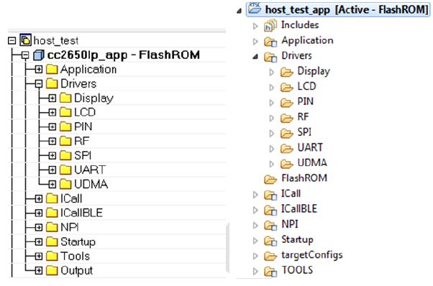Click UART folder icon in host_test tree
The width and height of the screenshot is (433, 286).
(x=65, y=170)
